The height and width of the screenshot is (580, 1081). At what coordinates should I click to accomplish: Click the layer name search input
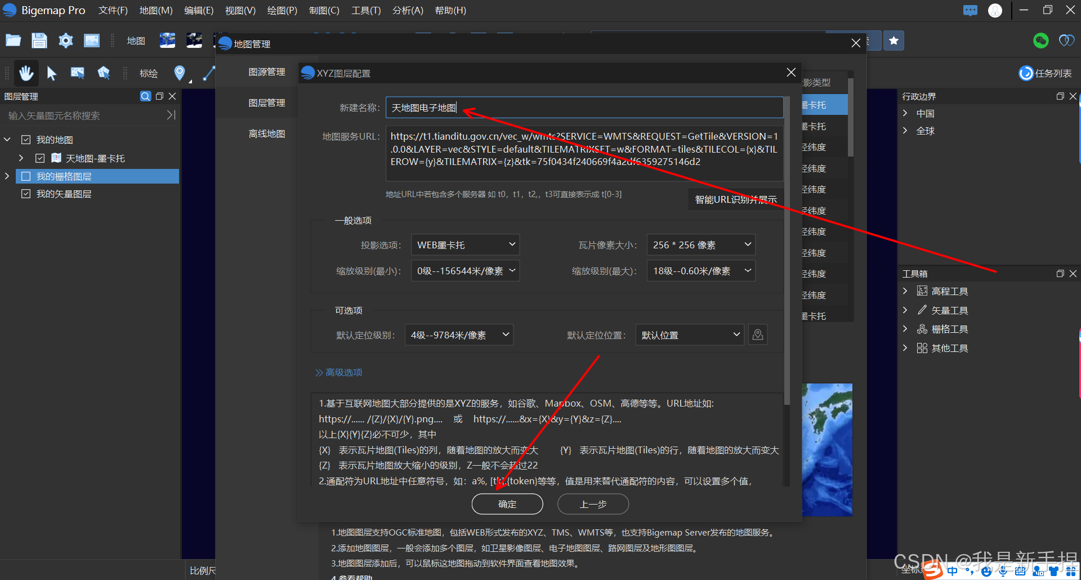[84, 115]
